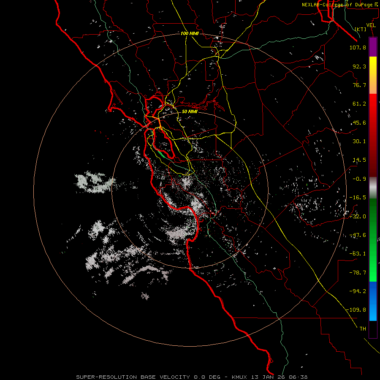Click the 107.8 legend value

pyautogui.click(x=358, y=47)
